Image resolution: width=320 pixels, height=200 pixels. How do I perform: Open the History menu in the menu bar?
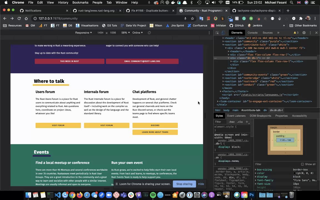[x=63, y=2]
